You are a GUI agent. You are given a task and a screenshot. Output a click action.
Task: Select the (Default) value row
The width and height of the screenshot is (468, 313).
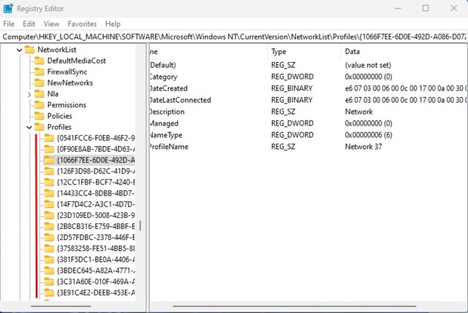[309, 65]
